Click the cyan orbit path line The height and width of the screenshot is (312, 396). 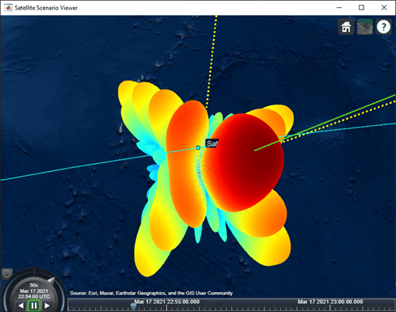click(x=74, y=167)
